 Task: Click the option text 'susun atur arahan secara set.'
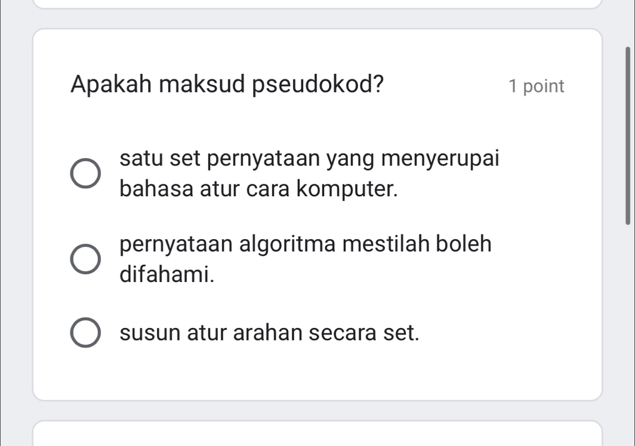pos(269,333)
